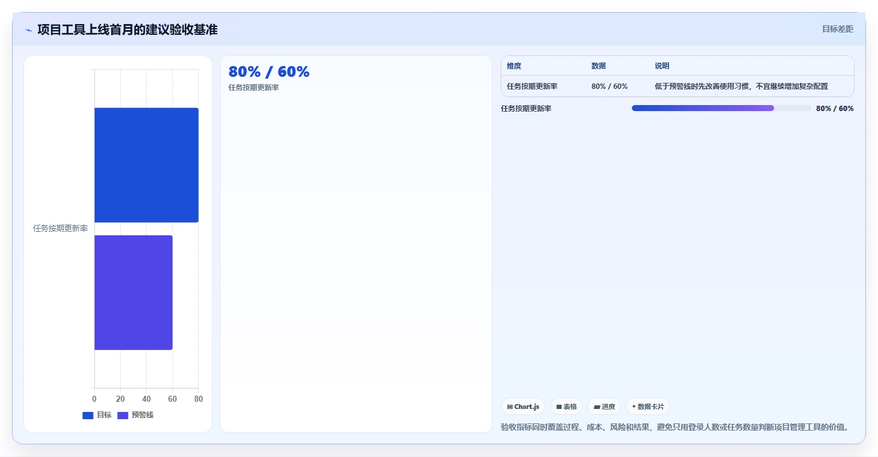Click the 80% / 60% value right of the progress bar
Screen dimensions: 878x457
pos(835,109)
